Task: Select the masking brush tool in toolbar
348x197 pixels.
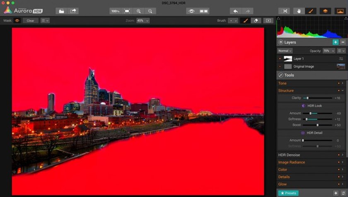Action: [x=311, y=11]
